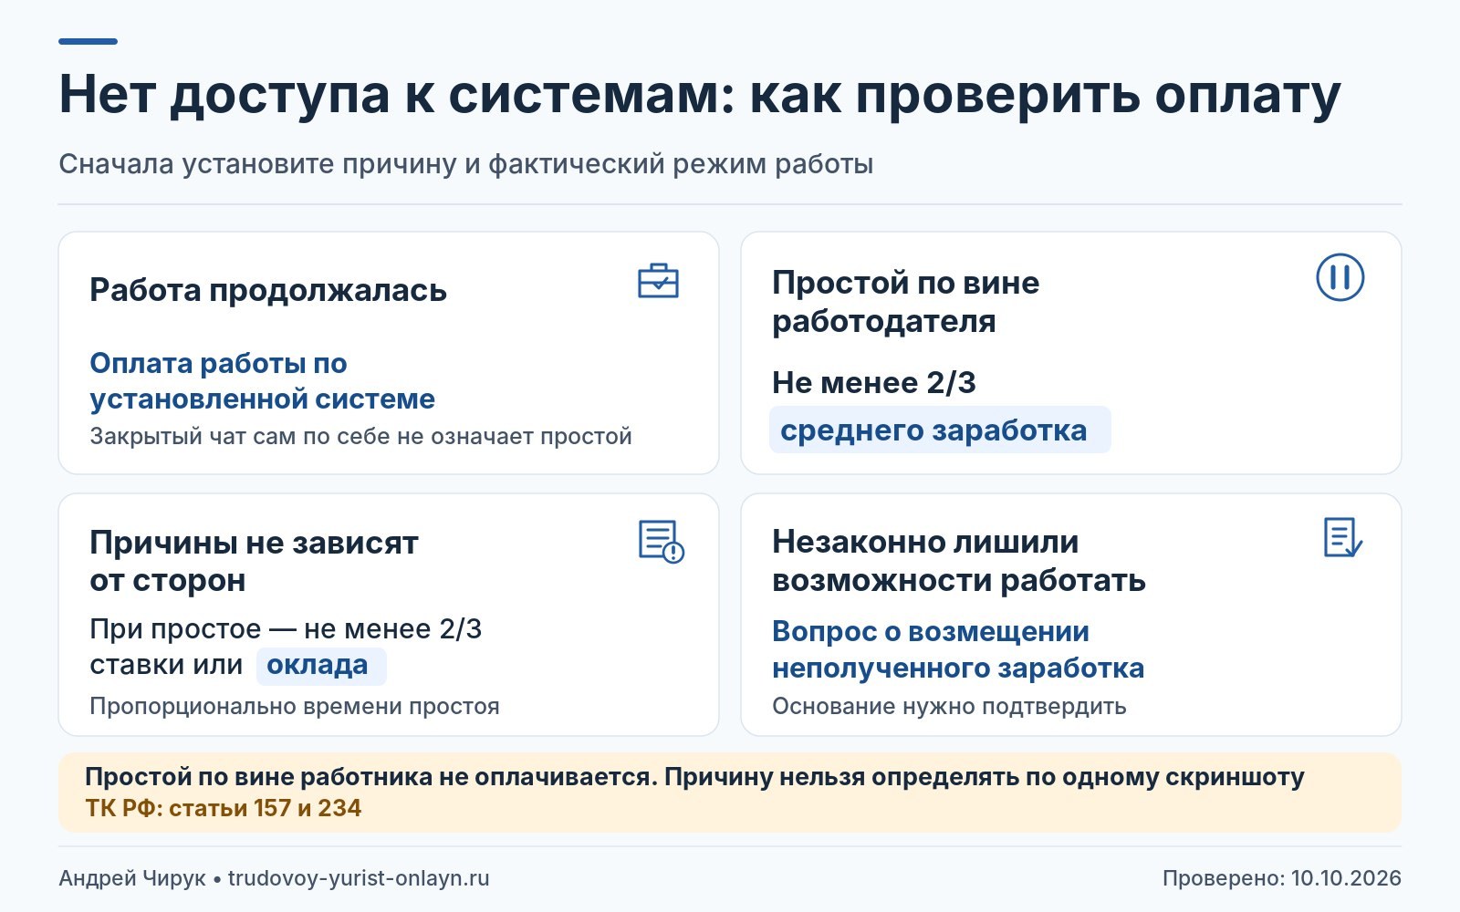
Task: Click the briefcase icon in the Работа продолжалась card
Action: point(658,281)
